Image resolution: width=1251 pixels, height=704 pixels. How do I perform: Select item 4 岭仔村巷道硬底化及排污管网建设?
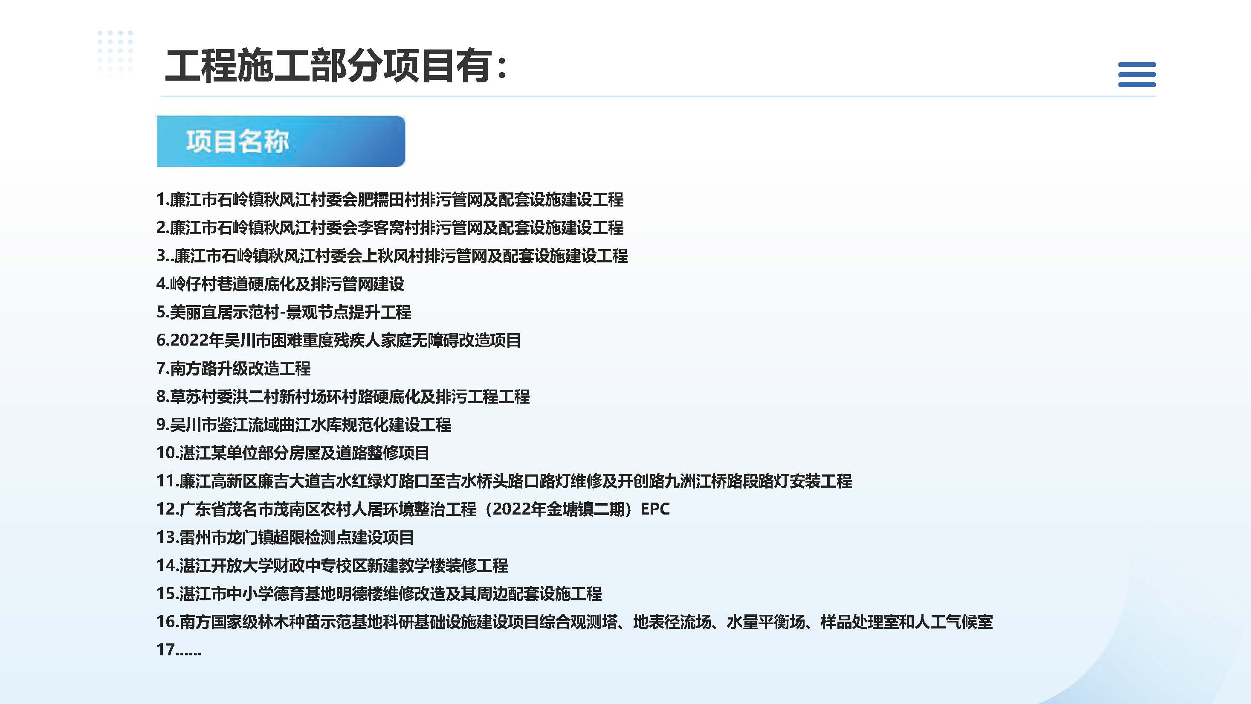tap(280, 284)
